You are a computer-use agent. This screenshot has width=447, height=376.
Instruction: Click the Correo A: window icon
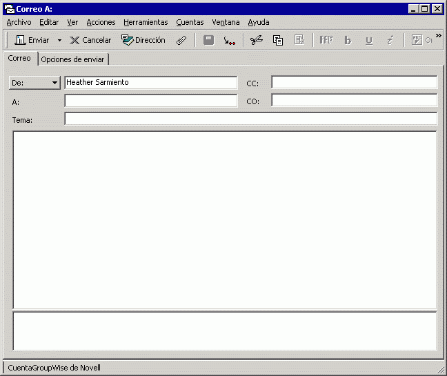coord(10,9)
